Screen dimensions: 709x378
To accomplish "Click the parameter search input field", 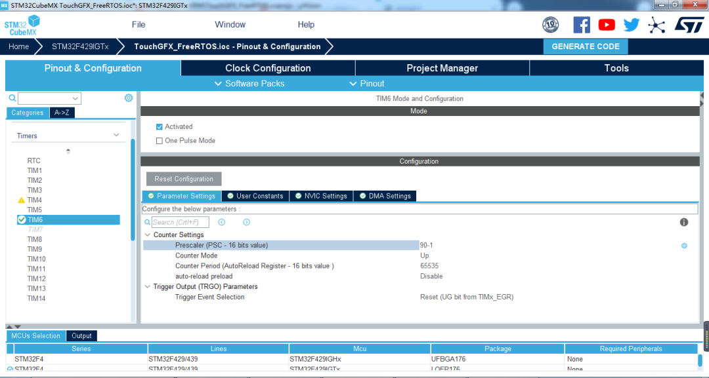I will [x=181, y=222].
